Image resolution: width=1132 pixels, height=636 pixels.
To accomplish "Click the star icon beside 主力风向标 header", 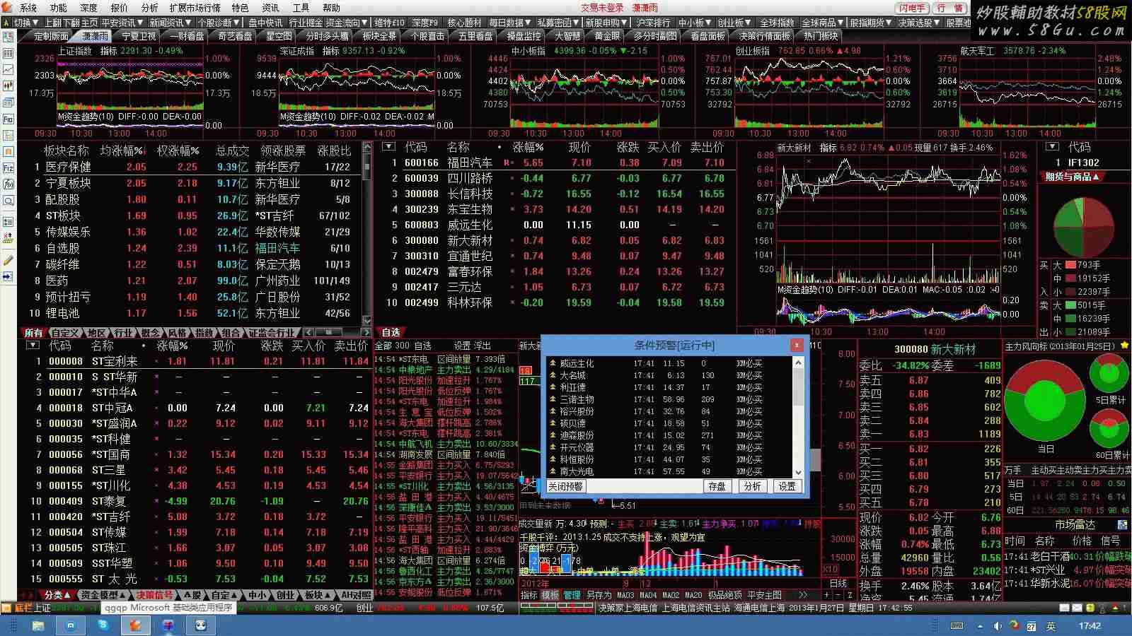I will point(1125,346).
